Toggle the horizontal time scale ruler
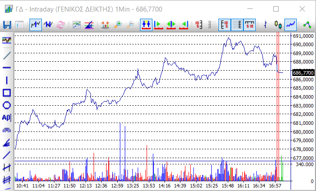 (250, 25)
